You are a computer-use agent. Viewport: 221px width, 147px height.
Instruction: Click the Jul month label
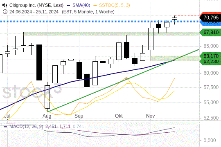point(7,116)
